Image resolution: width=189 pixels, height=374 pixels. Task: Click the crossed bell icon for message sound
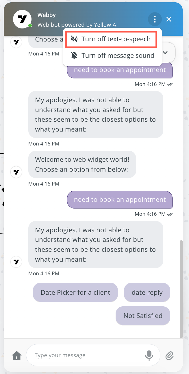coord(75,55)
